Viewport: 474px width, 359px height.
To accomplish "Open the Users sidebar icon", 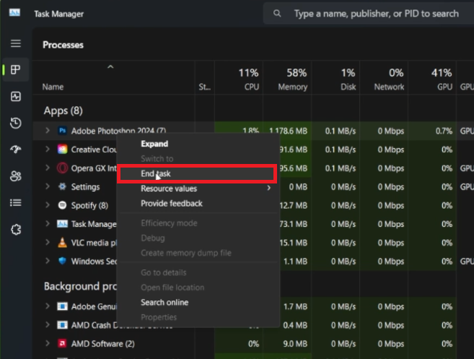I will (x=16, y=176).
